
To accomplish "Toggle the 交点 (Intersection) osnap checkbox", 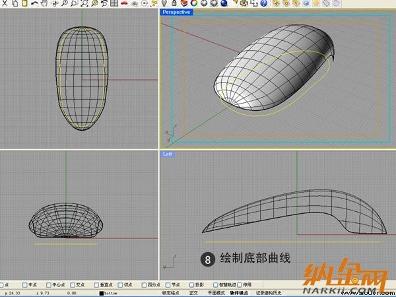I will coord(73,285).
